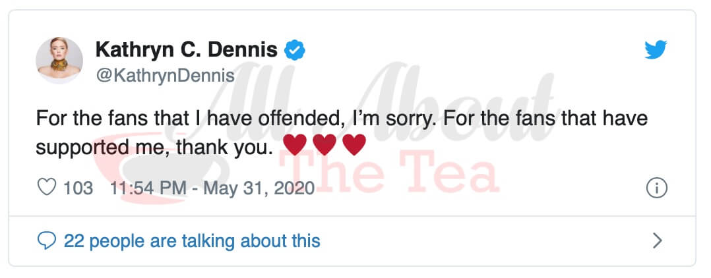Like the tweet with the heart outline

pos(46,188)
